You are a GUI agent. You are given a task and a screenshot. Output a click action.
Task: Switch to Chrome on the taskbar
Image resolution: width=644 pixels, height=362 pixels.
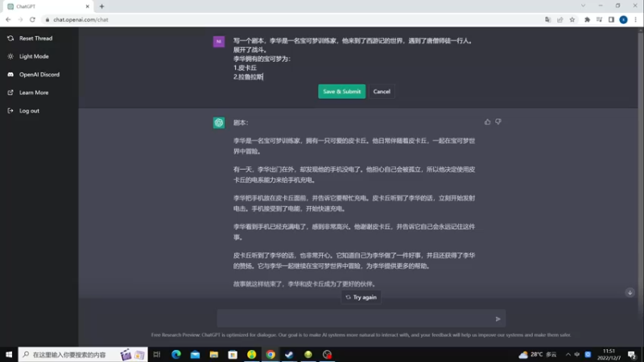(270, 354)
